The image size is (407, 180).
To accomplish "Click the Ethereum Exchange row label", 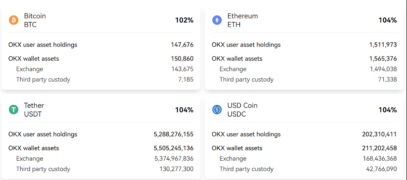I will click(233, 69).
